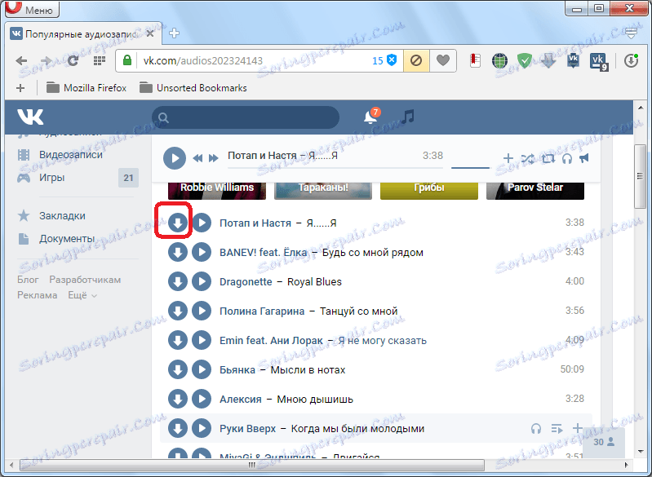652x477 pixels.
Task: Download BANEV! feat. Ёлка track
Action: click(x=178, y=253)
